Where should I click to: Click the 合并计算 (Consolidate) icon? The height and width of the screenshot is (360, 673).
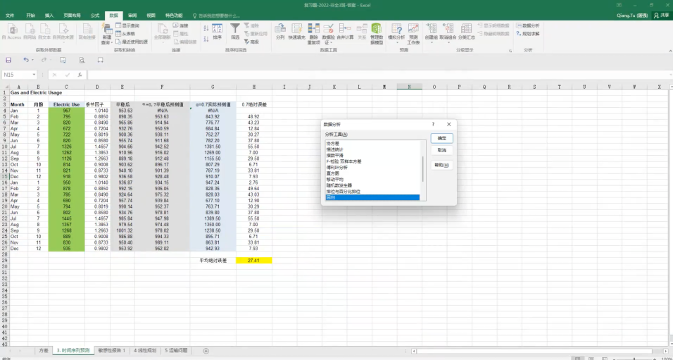345,30
